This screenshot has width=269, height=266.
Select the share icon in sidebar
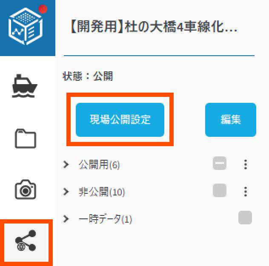pos(26,241)
